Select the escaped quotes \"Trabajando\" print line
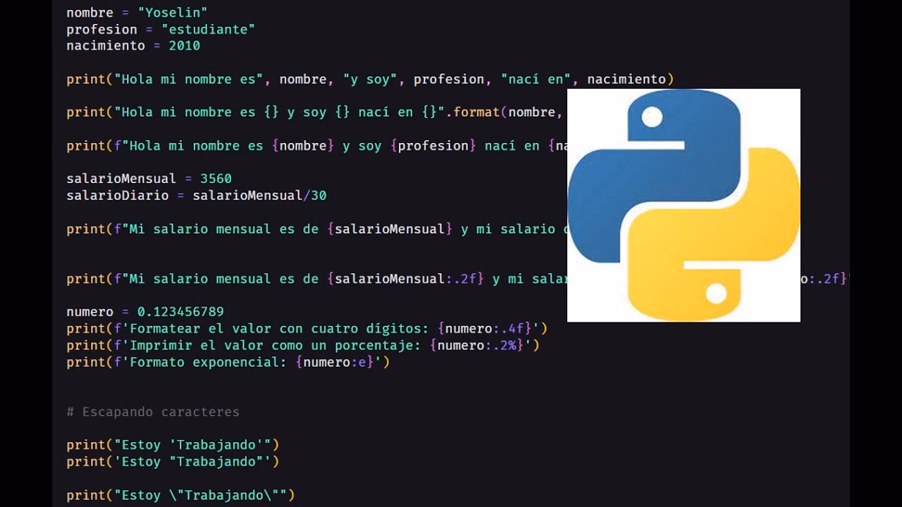This screenshot has width=902, height=507. point(180,495)
